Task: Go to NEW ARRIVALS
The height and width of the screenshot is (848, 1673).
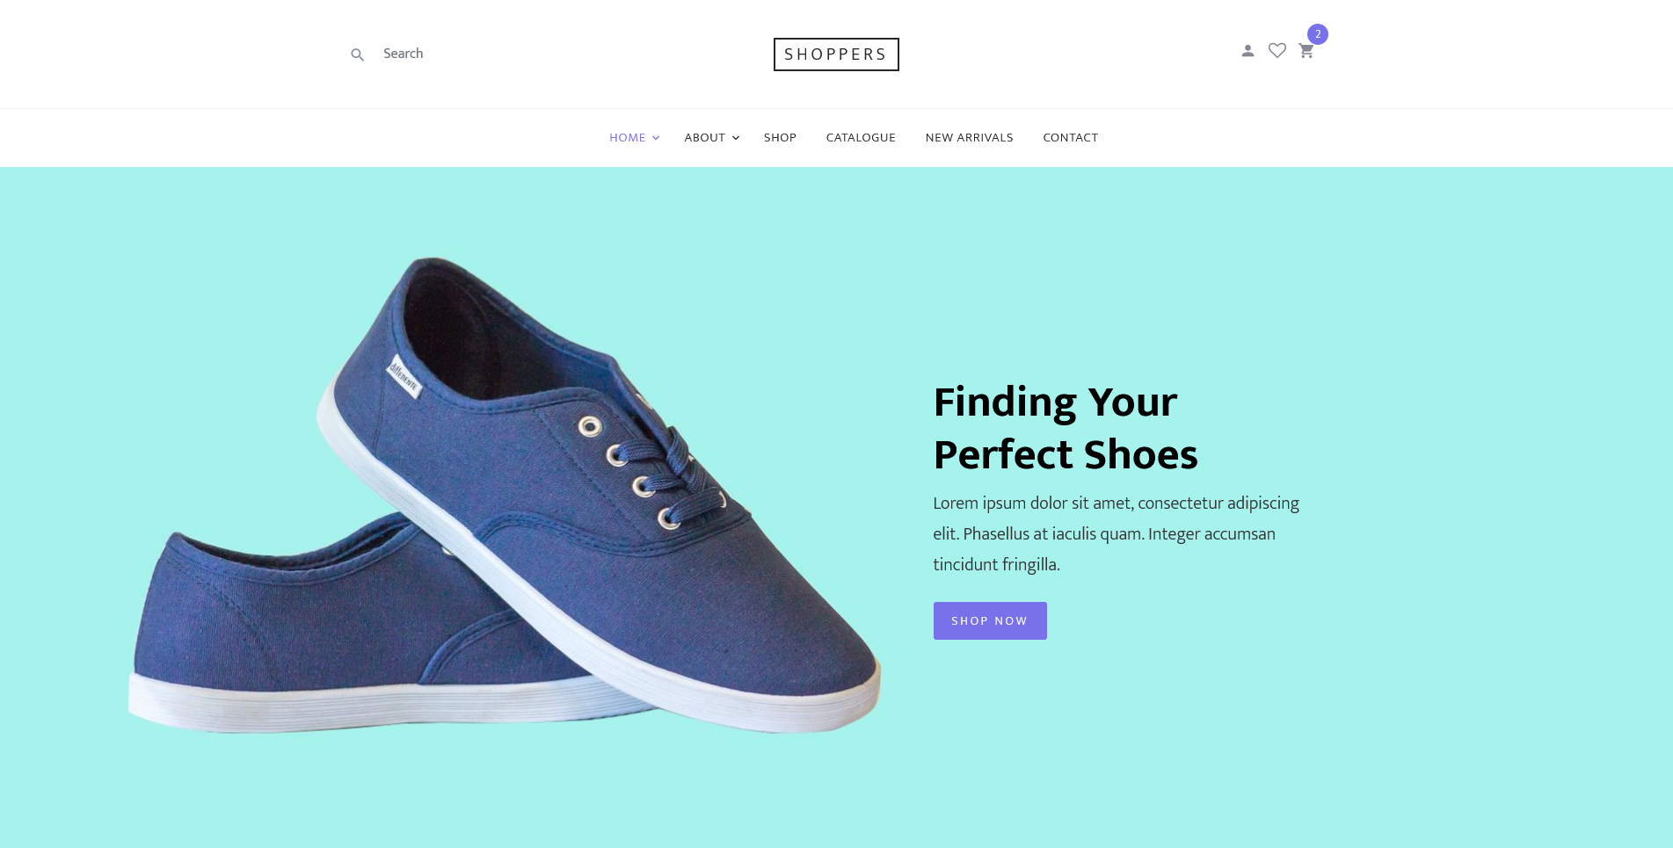Action: click(970, 138)
